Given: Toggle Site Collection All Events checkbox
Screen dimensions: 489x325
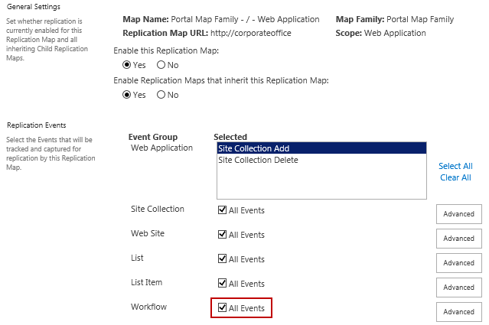Looking at the screenshot, I should (222, 210).
